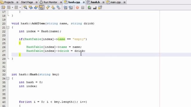191x107 pixels.
Task: Stop macro recording
Action: pyautogui.click(x=83, y=7)
